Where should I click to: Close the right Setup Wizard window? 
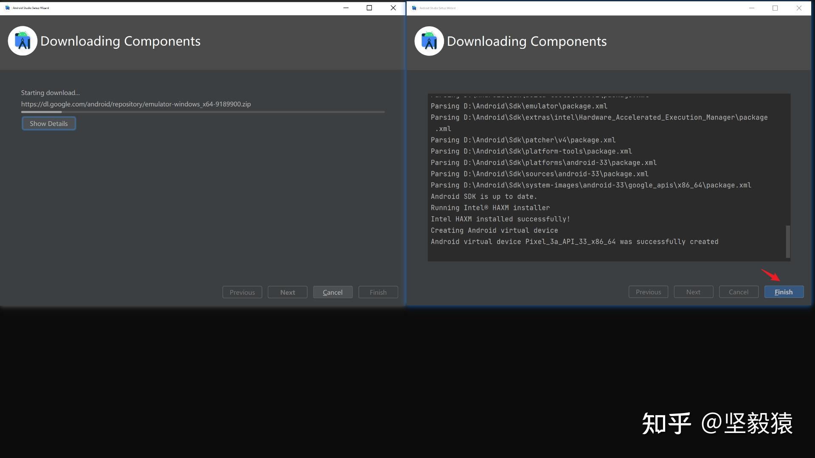[799, 8]
